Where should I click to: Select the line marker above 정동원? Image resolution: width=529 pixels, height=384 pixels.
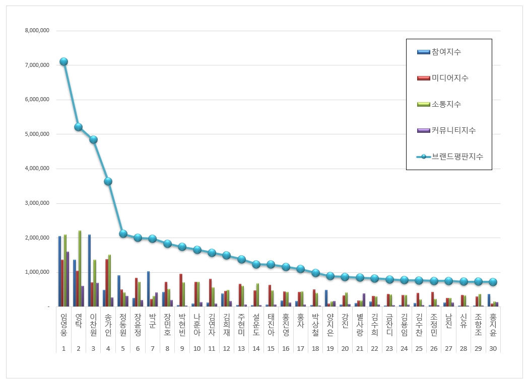coord(123,234)
